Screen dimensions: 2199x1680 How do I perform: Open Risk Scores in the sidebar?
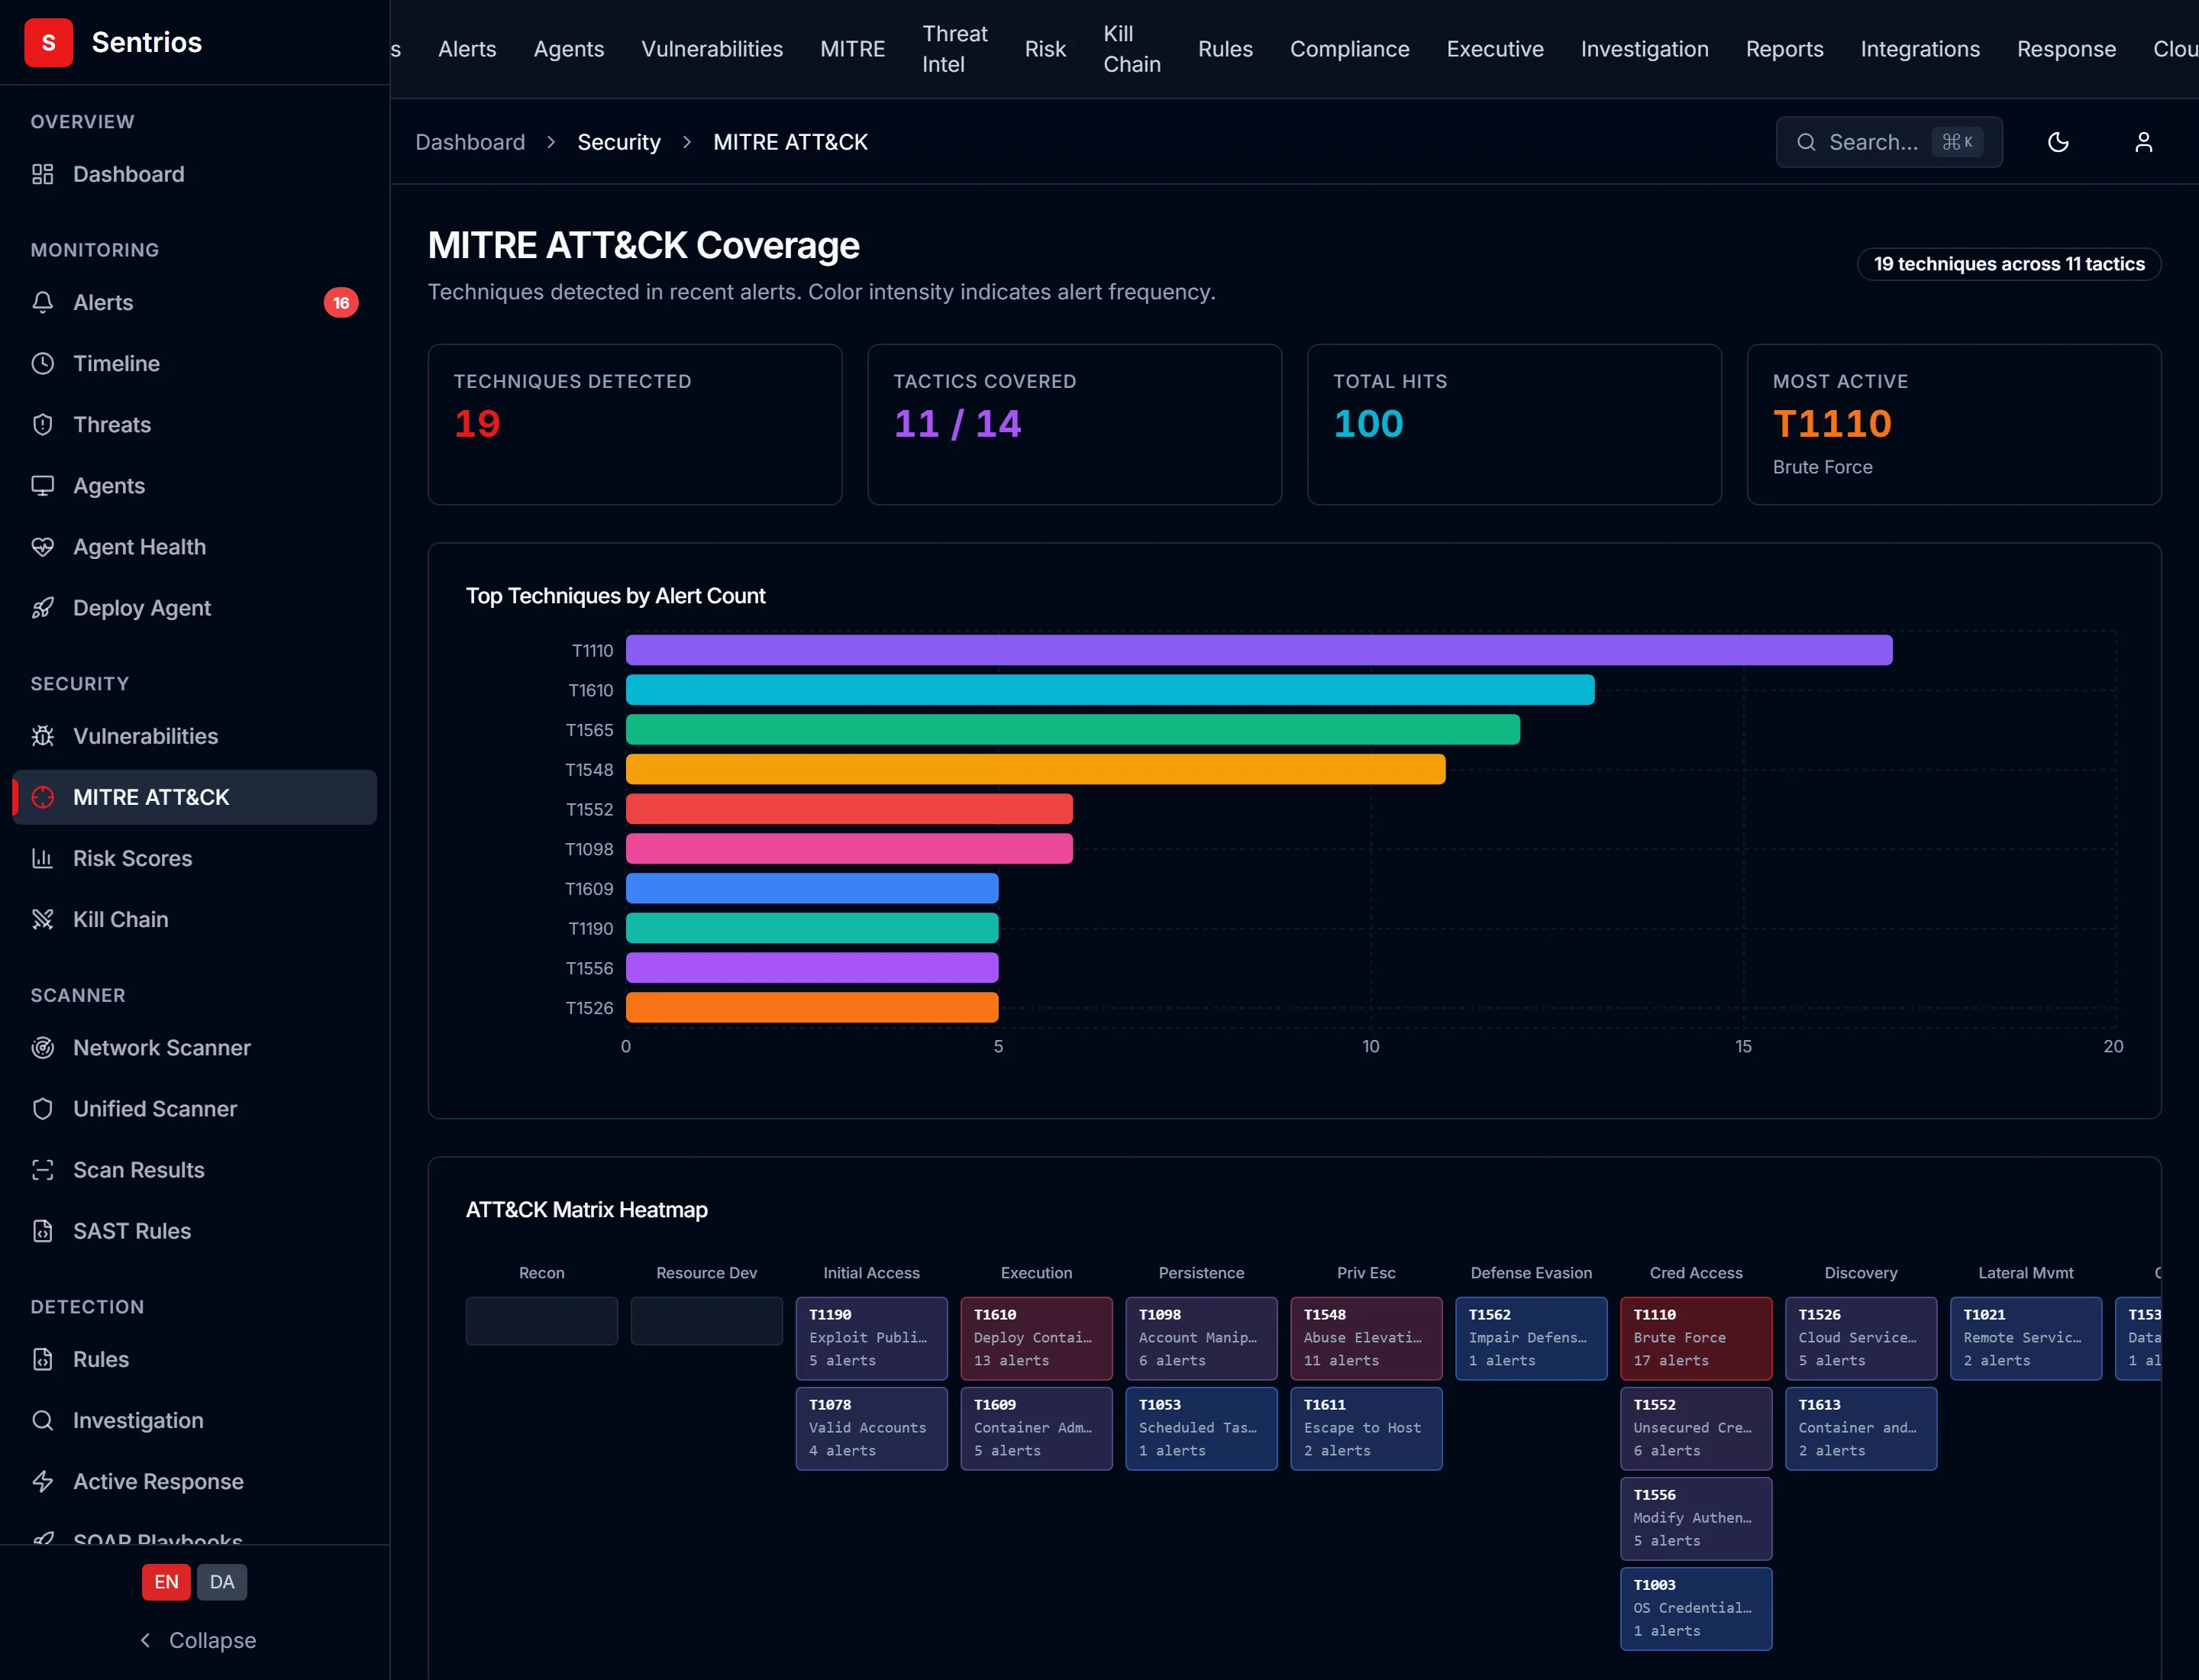(194, 858)
